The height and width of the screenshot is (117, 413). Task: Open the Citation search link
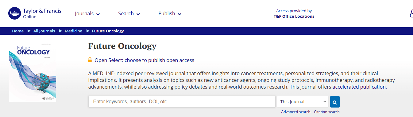click(x=327, y=112)
